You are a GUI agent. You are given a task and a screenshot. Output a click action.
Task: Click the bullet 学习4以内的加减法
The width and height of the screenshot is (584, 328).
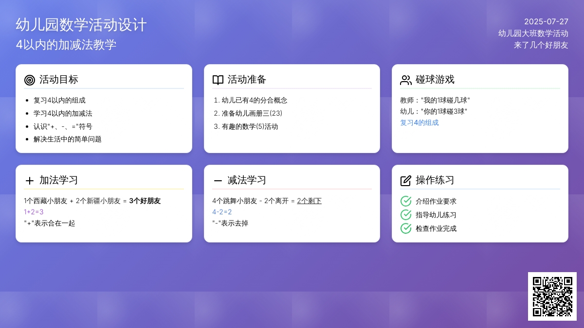pos(63,114)
